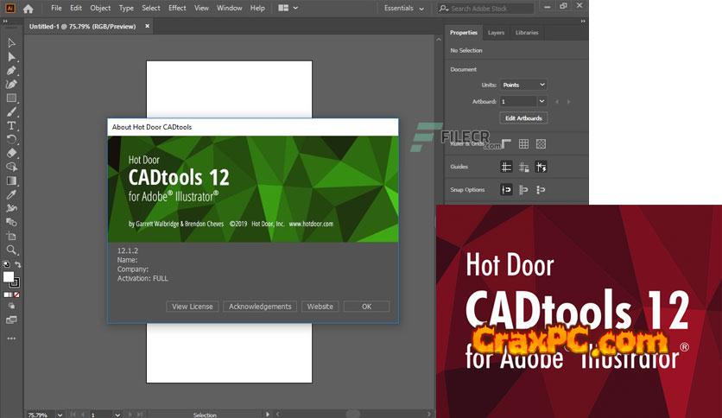Select the Zoom tool
The height and width of the screenshot is (418, 722).
pyautogui.click(x=11, y=250)
